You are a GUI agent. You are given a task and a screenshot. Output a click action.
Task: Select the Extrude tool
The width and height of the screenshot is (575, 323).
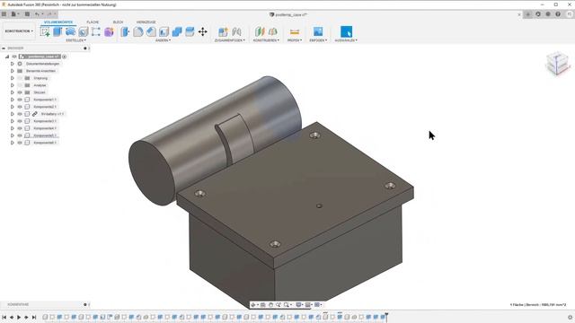click(x=57, y=32)
